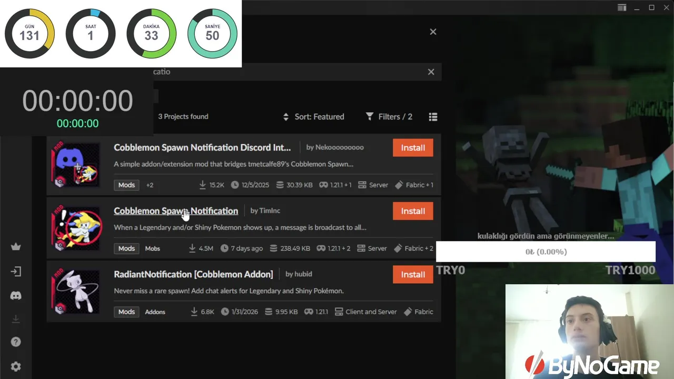674x379 pixels.
Task: Click the 30.39 KB file size icon
Action: (280, 185)
